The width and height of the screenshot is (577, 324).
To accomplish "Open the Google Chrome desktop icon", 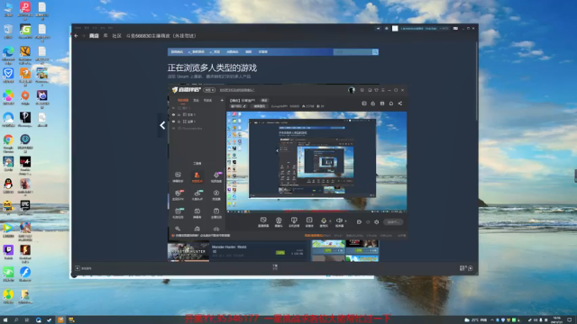I will [8, 144].
